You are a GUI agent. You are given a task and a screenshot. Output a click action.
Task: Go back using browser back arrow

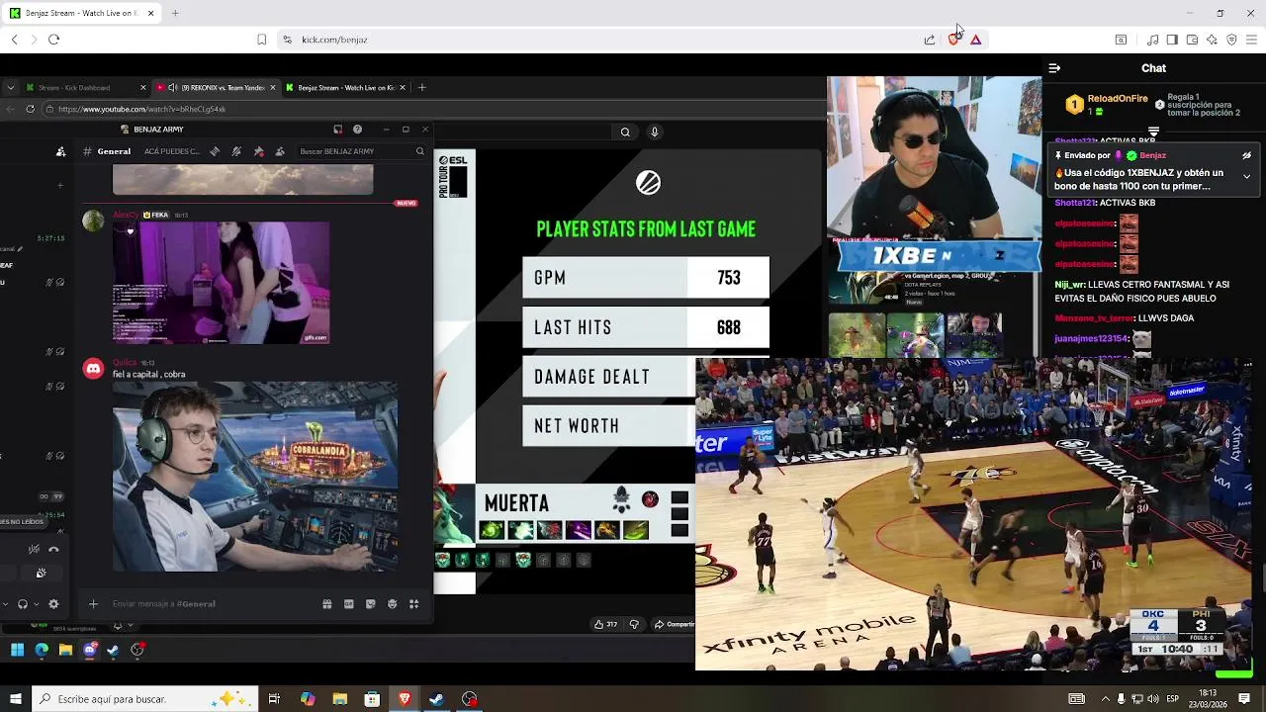tap(14, 40)
